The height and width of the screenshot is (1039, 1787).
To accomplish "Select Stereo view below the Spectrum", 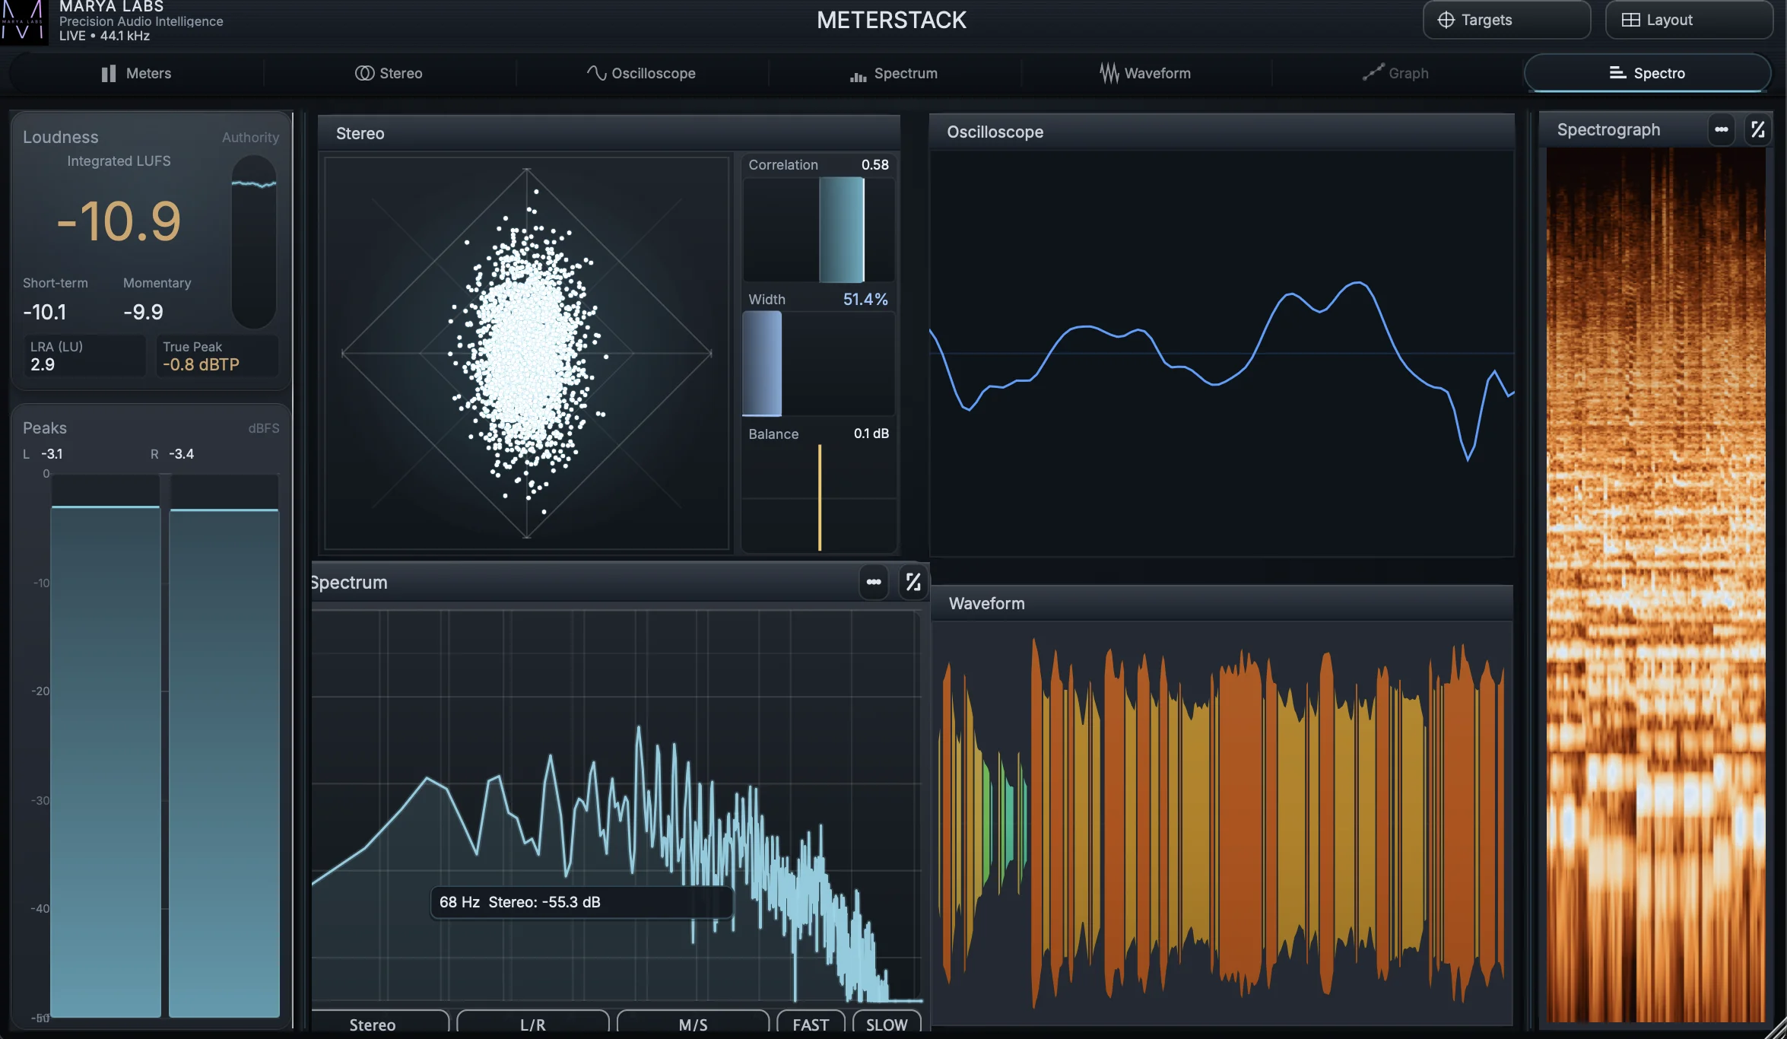I will pos(372,1024).
